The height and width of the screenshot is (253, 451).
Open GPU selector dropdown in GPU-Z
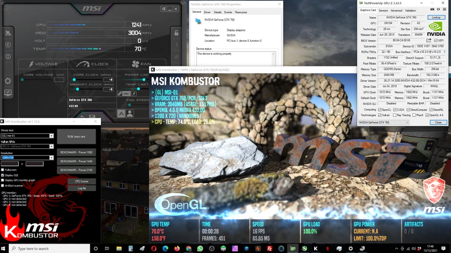(384, 122)
